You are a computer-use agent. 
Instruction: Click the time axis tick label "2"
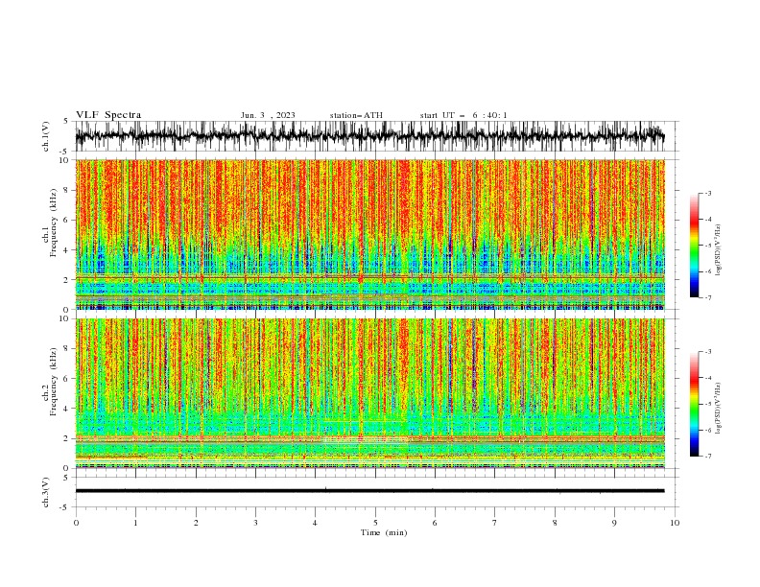[x=196, y=523]
